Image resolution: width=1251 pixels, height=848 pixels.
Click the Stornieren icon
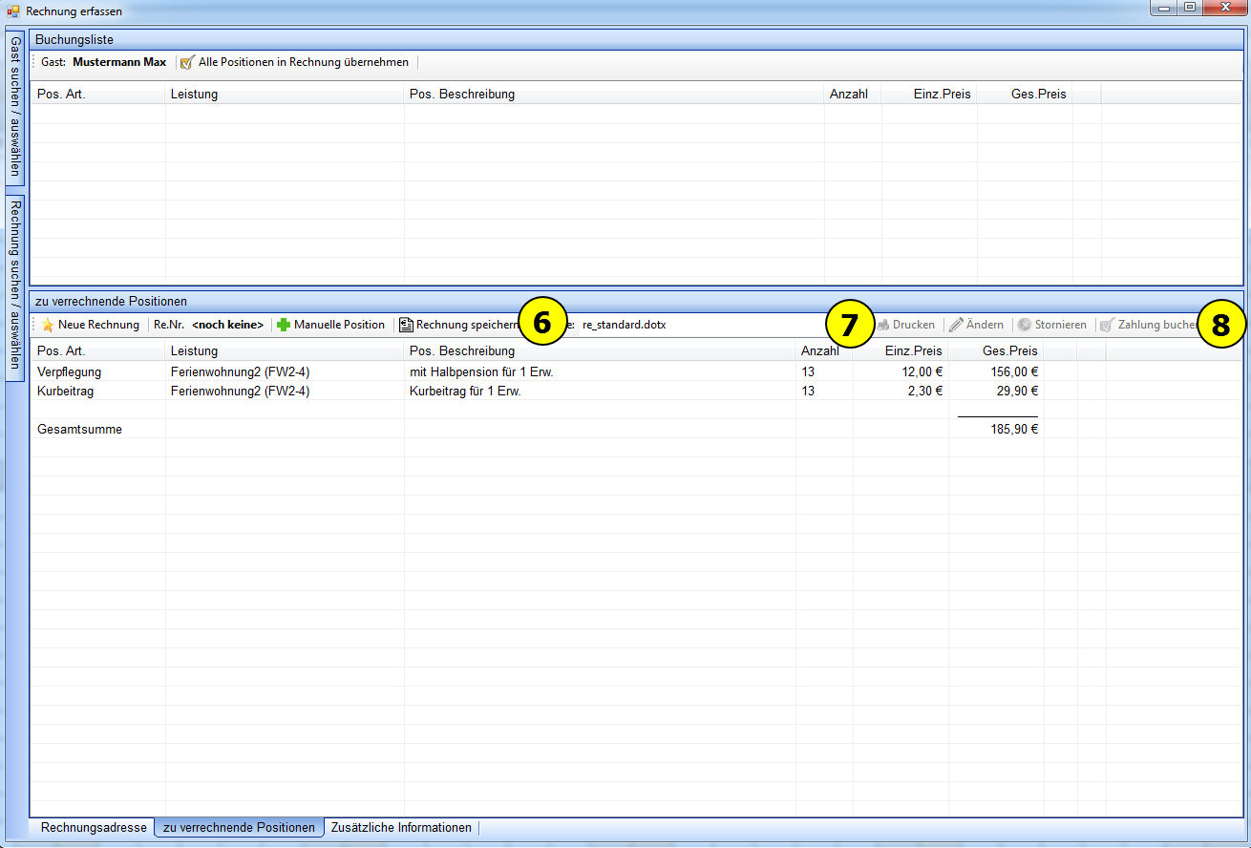pyautogui.click(x=1024, y=325)
